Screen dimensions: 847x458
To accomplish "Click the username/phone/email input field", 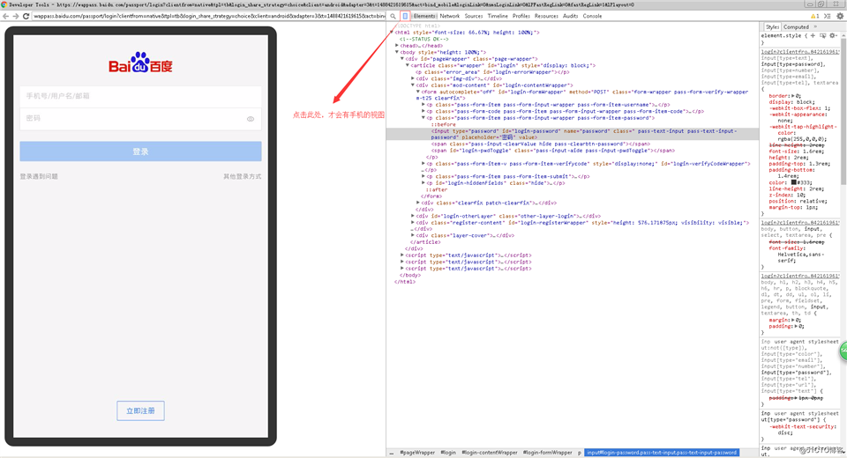I will click(x=140, y=96).
